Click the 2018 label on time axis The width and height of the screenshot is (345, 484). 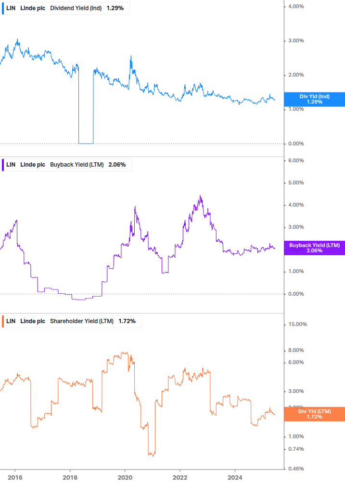coord(70,478)
